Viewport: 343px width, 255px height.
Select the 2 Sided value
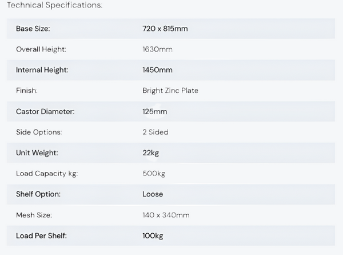(155, 132)
